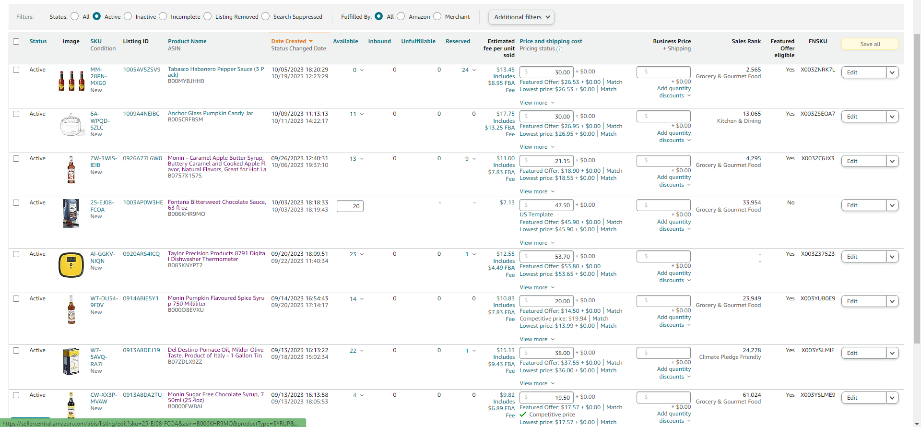Check the Anchor Glass Pumpkin Candy Jar row checkbox
The height and width of the screenshot is (427, 921).
coord(16,114)
